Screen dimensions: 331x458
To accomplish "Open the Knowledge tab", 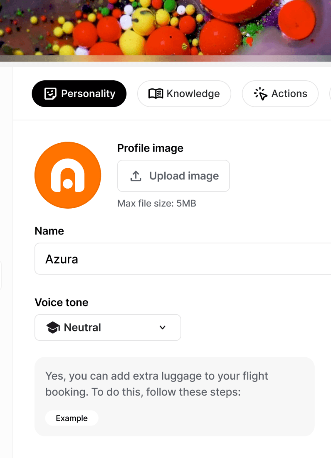I will click(x=184, y=94).
